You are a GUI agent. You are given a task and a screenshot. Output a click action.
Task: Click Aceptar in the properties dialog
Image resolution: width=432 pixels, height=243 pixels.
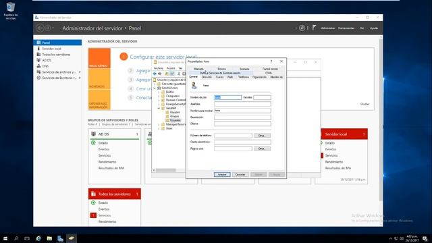click(x=222, y=174)
